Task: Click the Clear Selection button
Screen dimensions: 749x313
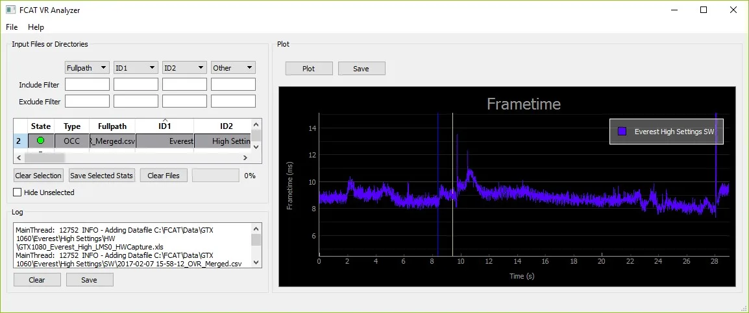Action: 38,176
